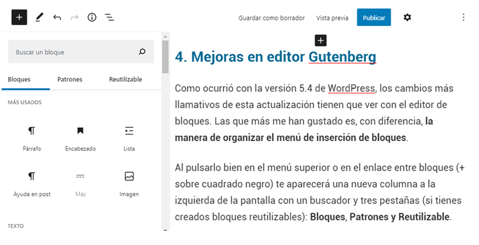Select the pencil Tools icon
Viewport: 479px width, 245px height.
point(39,17)
